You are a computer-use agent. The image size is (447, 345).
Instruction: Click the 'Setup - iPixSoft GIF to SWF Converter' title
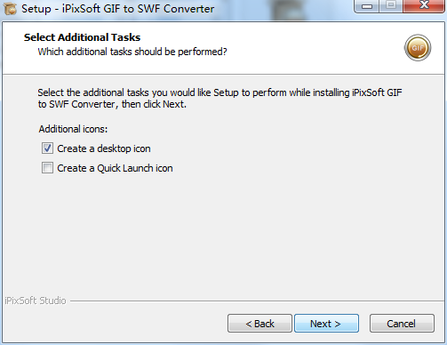pos(117,9)
